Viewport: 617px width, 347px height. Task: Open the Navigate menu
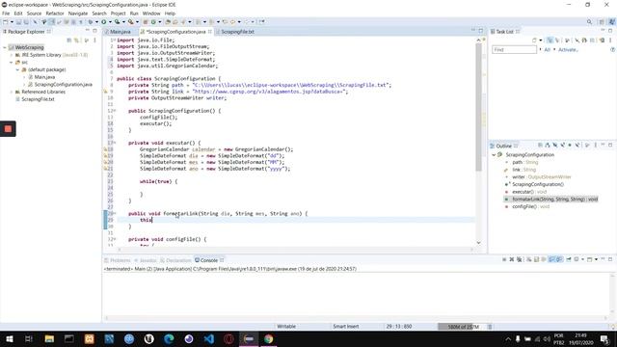(x=78, y=13)
